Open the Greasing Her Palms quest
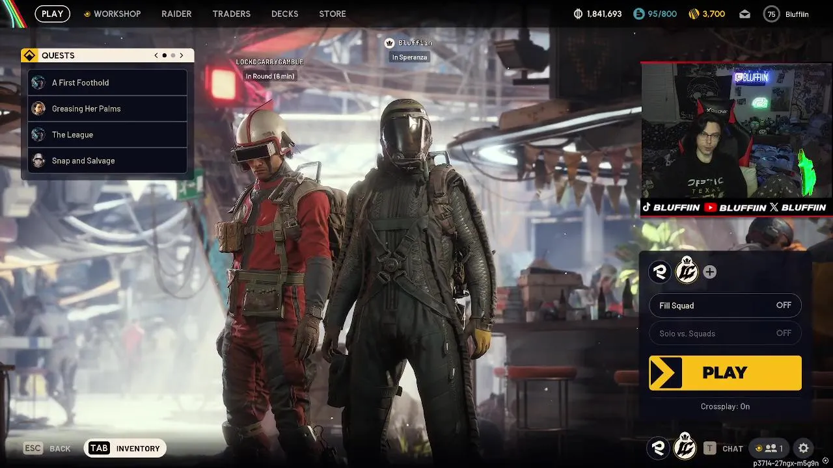Image resolution: width=833 pixels, height=468 pixels. coord(107,109)
